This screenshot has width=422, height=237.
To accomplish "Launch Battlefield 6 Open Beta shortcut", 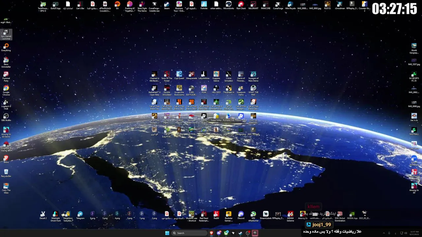I will pos(154,91).
